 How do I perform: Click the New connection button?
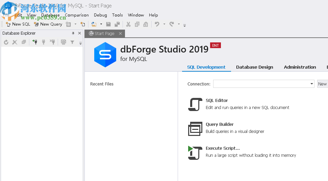(x=322, y=84)
